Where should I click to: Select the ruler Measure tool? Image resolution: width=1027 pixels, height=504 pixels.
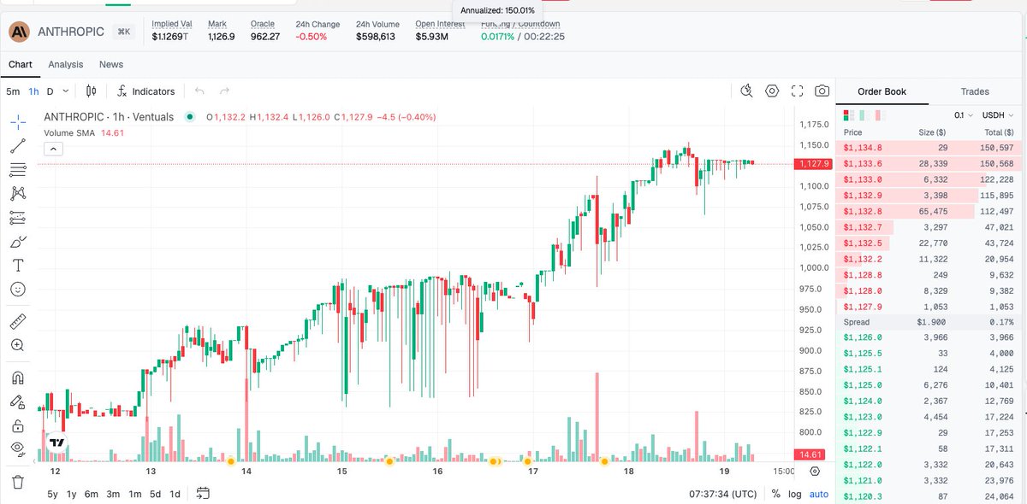click(x=18, y=321)
